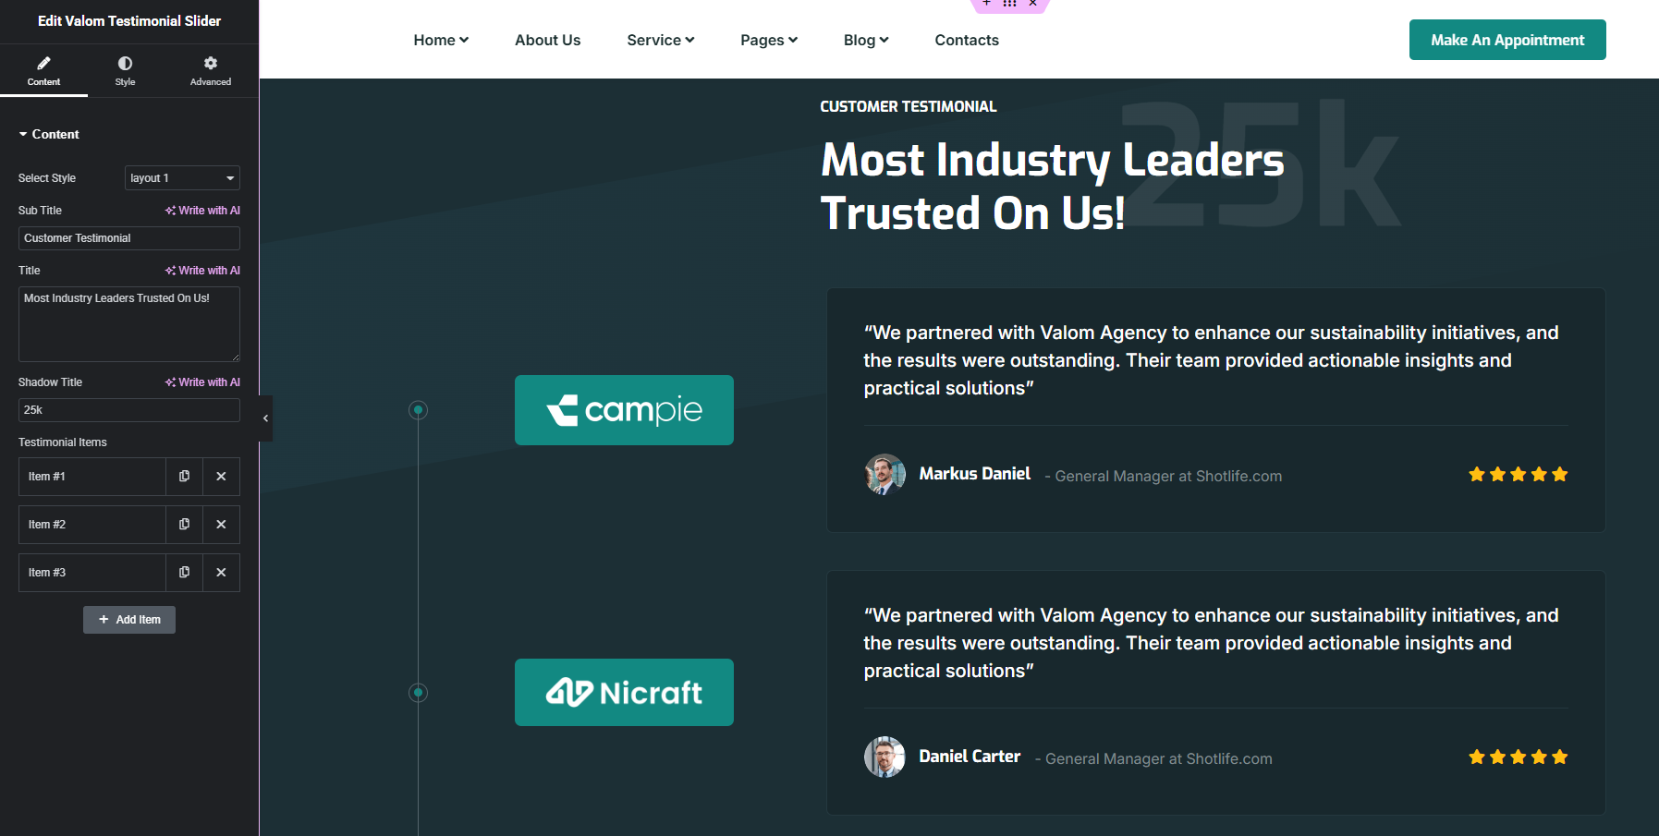Screen dimensions: 1659x836
Task: Switch to the Style tab
Action: click(125, 70)
